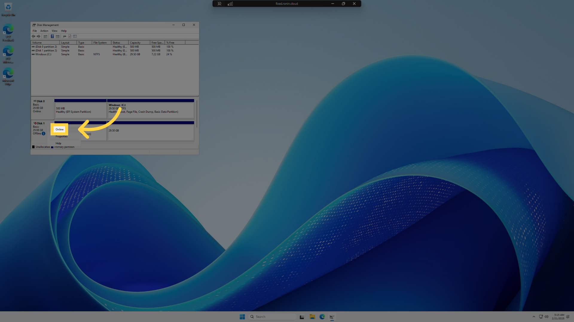This screenshot has height=322, width=574.
Task: Click the Disk Management taskbar icon
Action: pyautogui.click(x=332, y=317)
